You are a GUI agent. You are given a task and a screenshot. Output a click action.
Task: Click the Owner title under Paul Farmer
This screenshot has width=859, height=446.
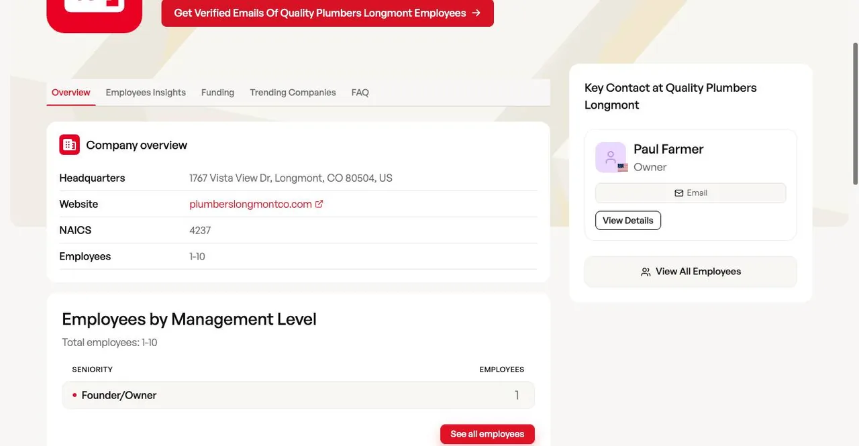click(x=650, y=167)
